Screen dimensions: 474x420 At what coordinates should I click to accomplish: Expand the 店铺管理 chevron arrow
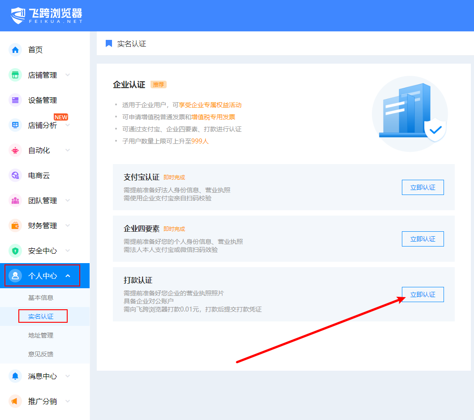68,75
